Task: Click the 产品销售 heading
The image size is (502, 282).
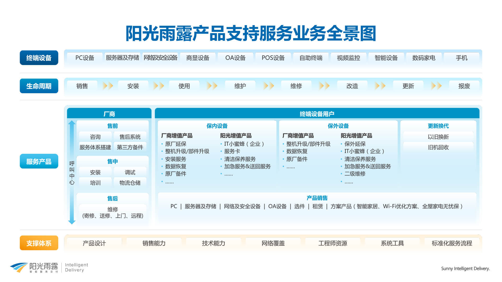Action: 317,198
